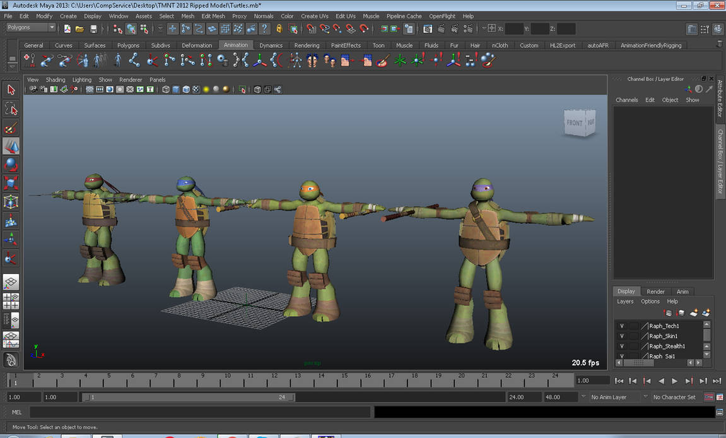
Task: Click the New Scene icon
Action: point(67,29)
